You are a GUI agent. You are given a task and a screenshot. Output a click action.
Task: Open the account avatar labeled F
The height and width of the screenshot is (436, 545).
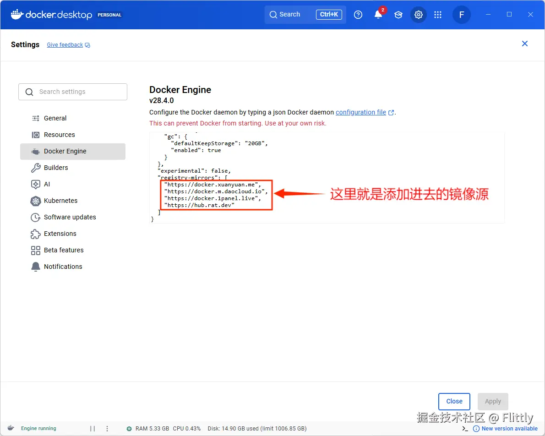tap(462, 15)
